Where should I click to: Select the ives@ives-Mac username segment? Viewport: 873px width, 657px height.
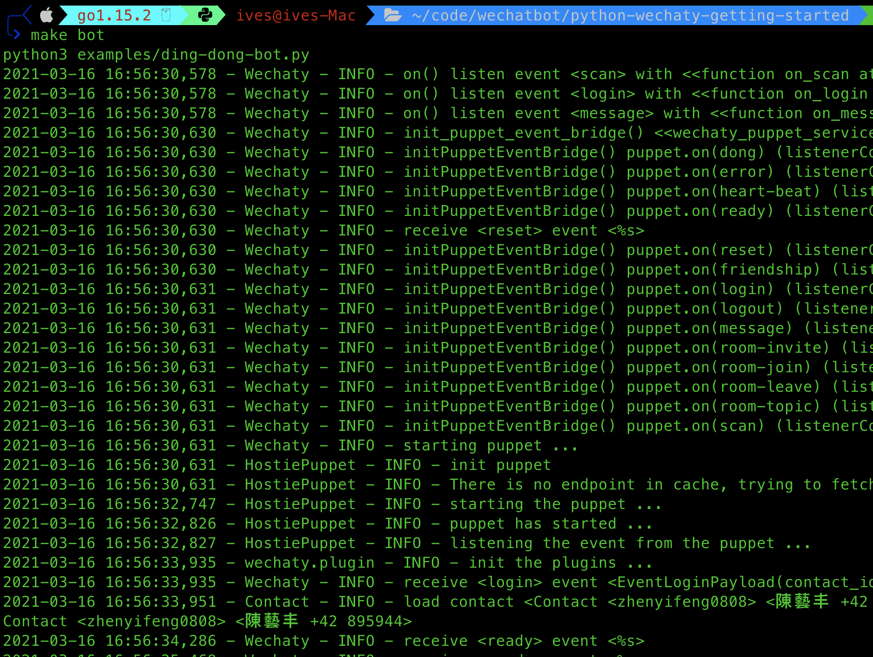(296, 15)
